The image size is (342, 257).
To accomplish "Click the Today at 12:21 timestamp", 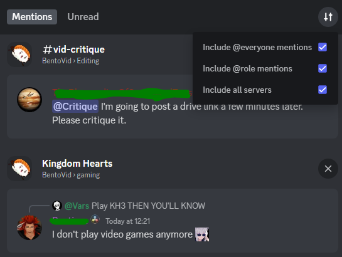I will [128, 221].
